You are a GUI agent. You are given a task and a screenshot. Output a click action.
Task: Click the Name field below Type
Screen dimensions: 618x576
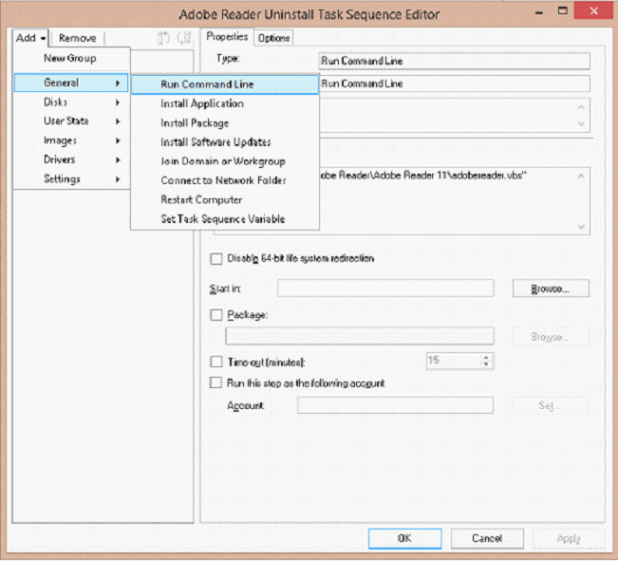pyautogui.click(x=454, y=84)
